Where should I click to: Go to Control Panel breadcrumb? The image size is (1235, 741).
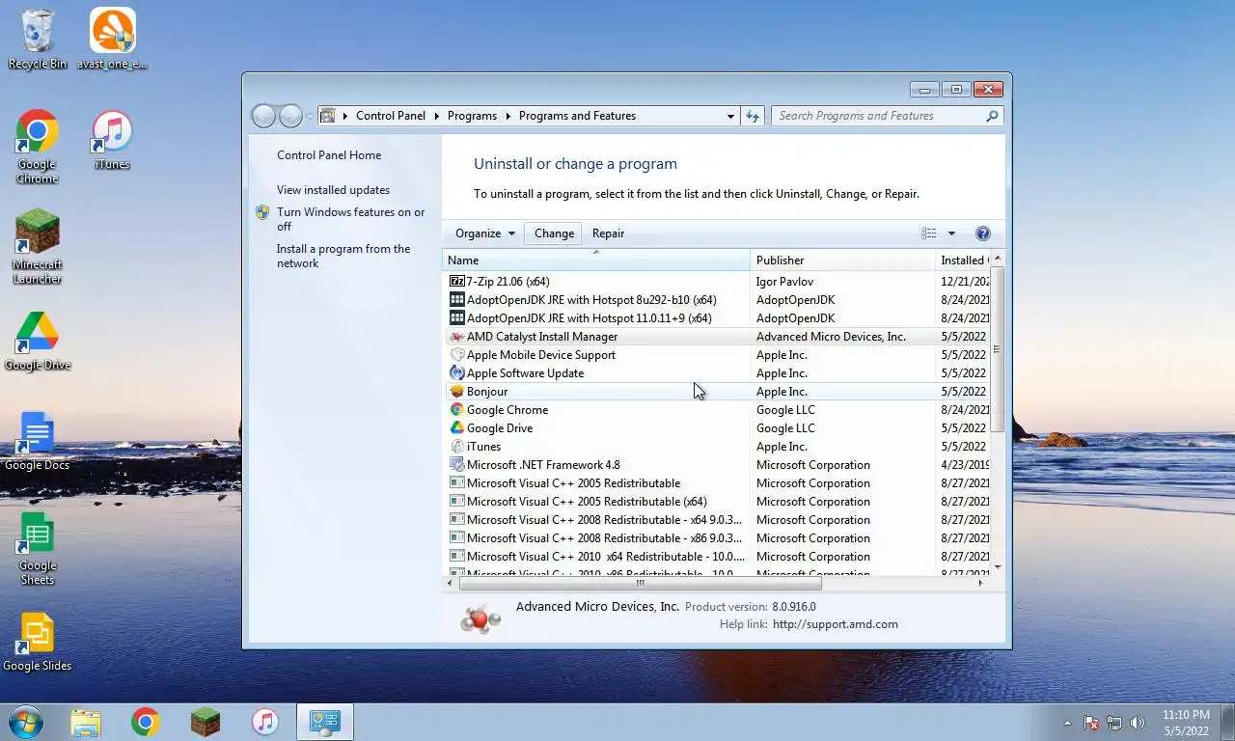pos(390,116)
